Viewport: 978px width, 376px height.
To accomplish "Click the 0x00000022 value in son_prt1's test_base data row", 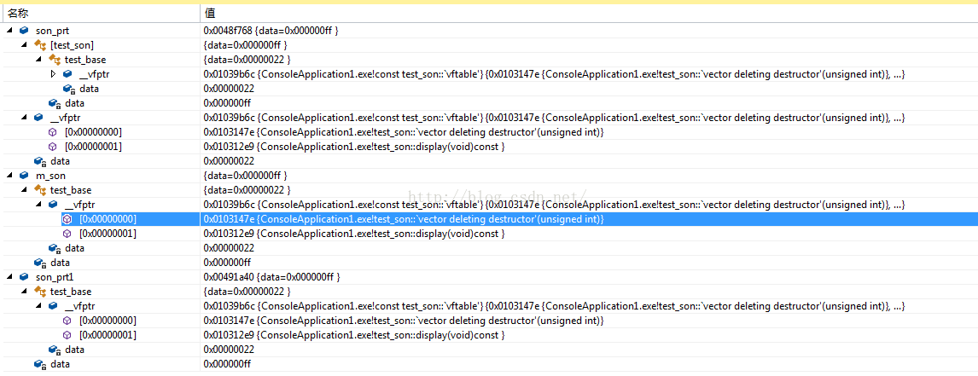I will point(228,350).
